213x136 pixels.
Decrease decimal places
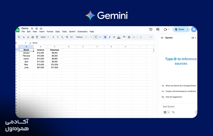(x=62, y=37)
